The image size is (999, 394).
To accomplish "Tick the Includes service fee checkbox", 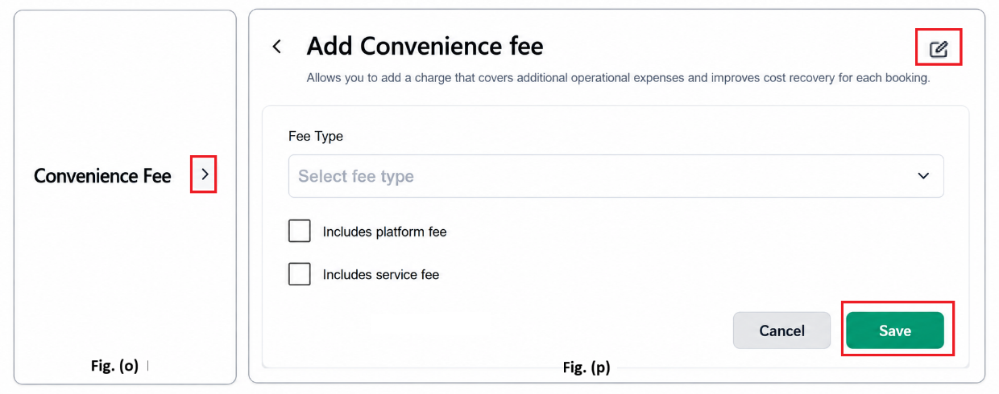I will 300,274.
